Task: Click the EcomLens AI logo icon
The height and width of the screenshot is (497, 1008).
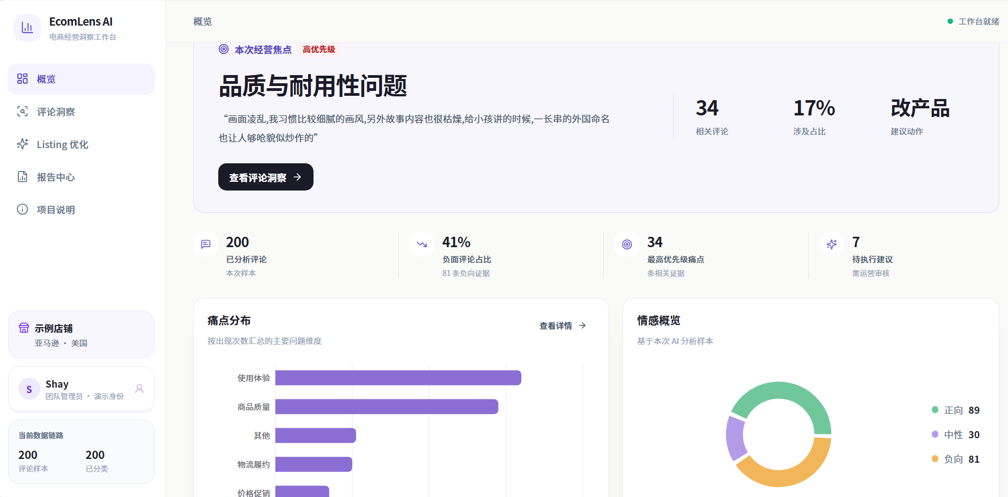Action: pos(27,28)
